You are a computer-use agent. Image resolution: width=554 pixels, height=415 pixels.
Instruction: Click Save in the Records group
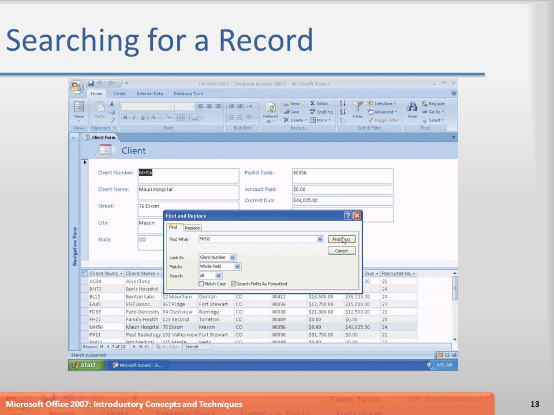point(291,112)
